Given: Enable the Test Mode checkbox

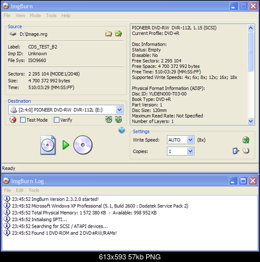Looking at the screenshot, I should click(23, 120).
